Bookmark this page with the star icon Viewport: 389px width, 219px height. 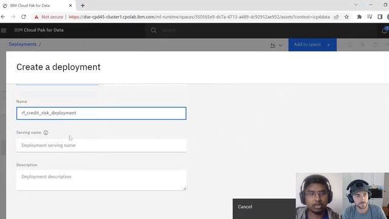(x=346, y=17)
